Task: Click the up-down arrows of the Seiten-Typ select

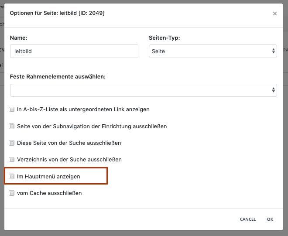Action: (x=273, y=51)
